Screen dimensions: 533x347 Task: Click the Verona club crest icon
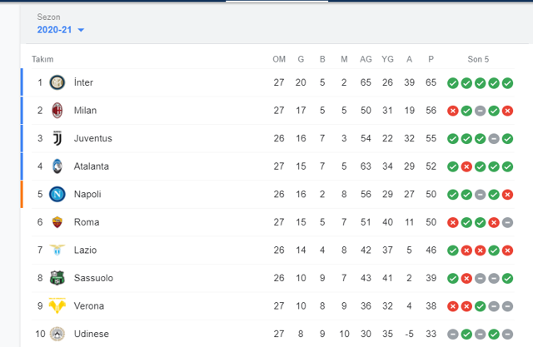(57, 305)
